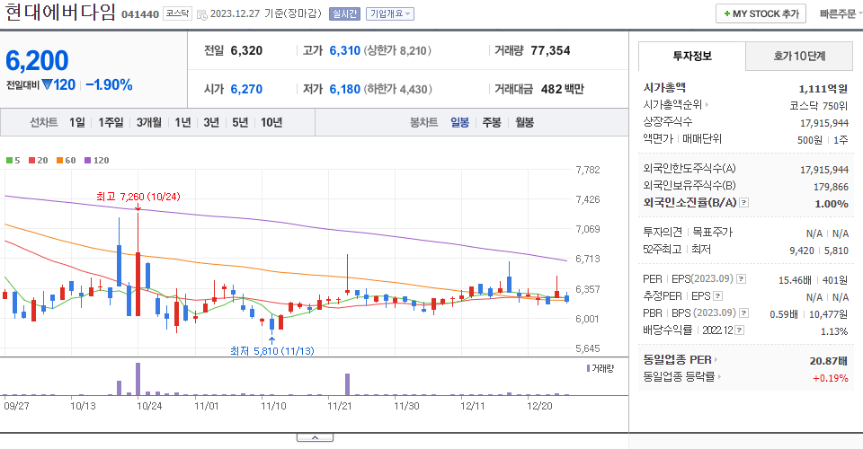The height and width of the screenshot is (449, 863).
Task: Click the 전일 value 6,320
Action: [x=246, y=50]
